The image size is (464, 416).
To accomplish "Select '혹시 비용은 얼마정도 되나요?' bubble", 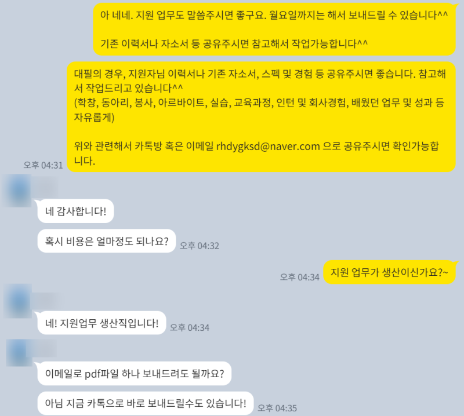I will click(107, 241).
